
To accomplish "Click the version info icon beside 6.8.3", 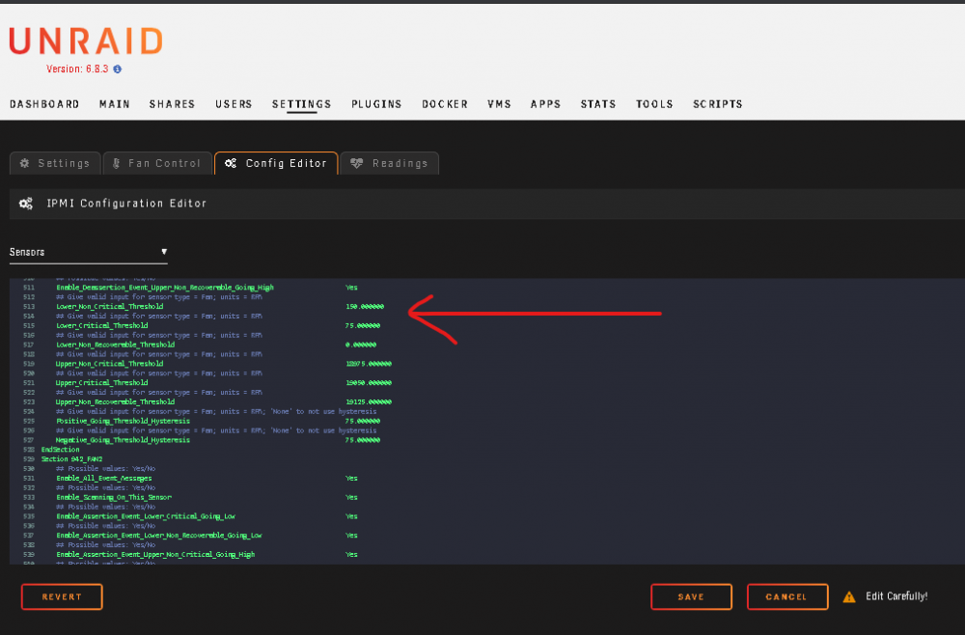I will (118, 69).
